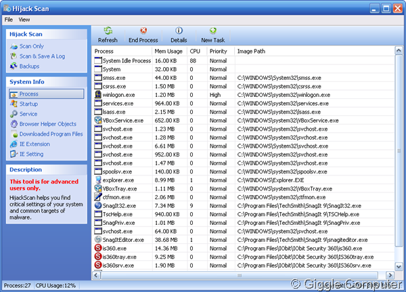Viewport: 406px width, 292px height.
Task: Select the spoolsv.exe process name
Action: 117,171
